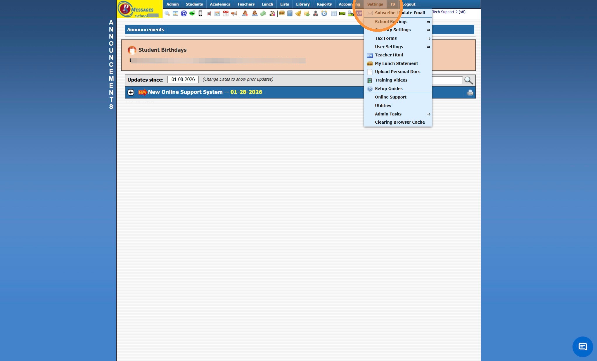Click the green chat bubble toolbar icon
The width and height of the screenshot is (597, 361).
[x=192, y=13]
